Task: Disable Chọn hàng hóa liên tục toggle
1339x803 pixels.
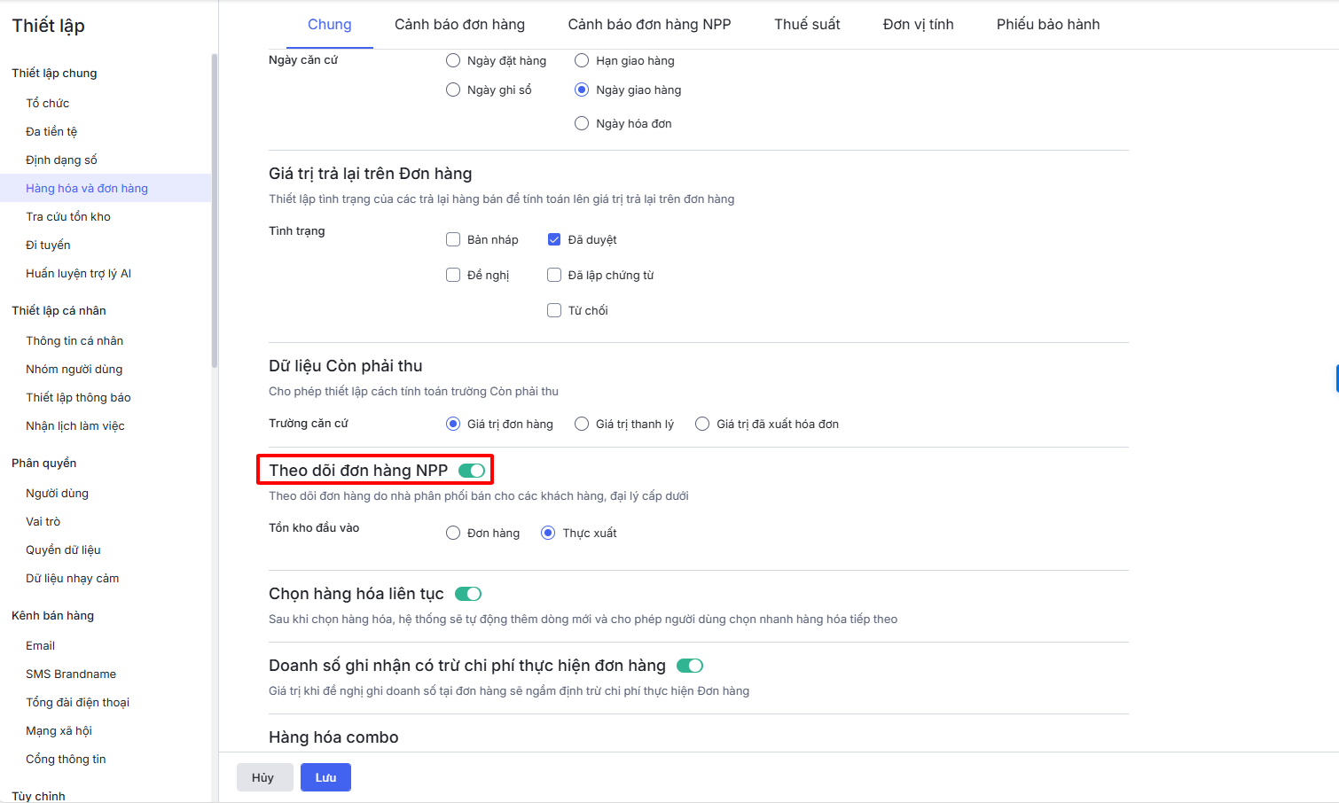Action: coord(468,594)
